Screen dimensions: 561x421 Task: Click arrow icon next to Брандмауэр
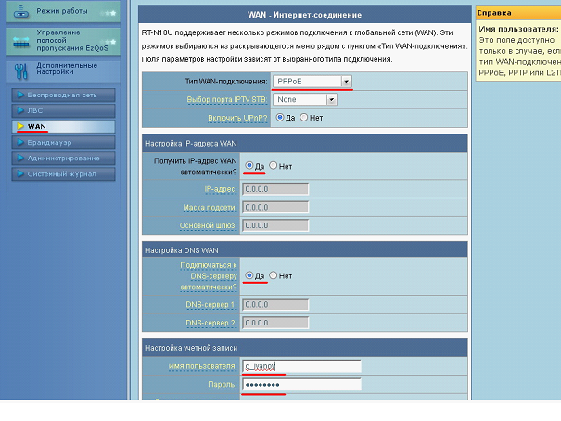(x=20, y=142)
